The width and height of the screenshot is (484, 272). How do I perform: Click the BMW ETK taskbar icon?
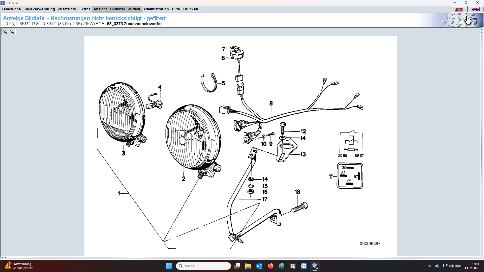315,266
